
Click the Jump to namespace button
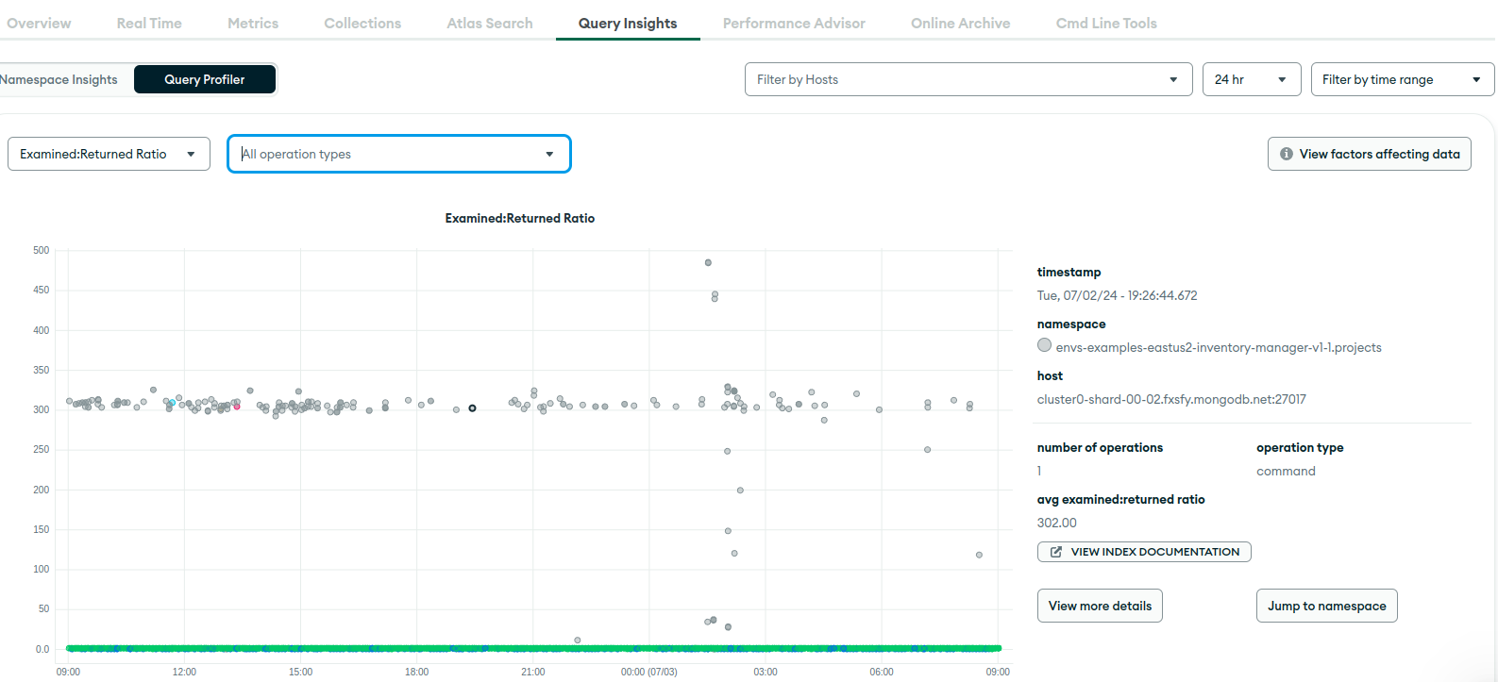click(x=1326, y=606)
